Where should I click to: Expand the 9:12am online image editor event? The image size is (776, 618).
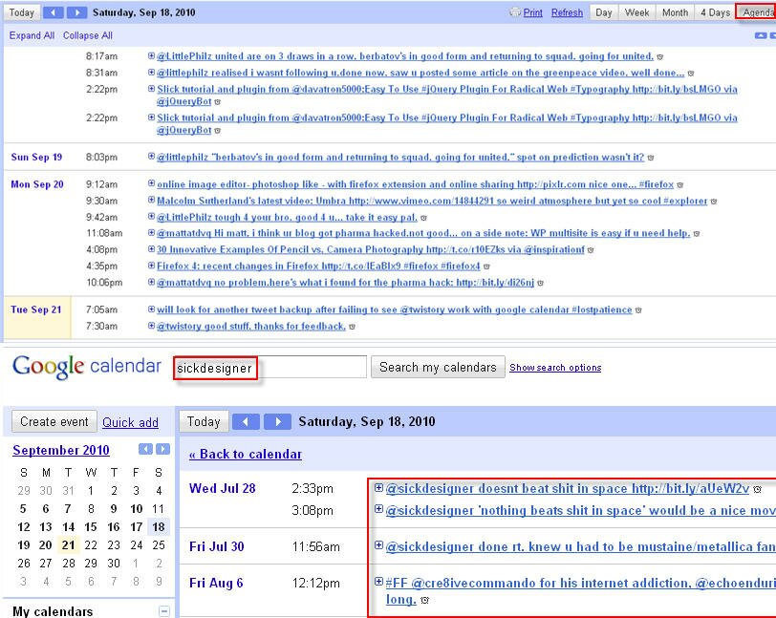pos(151,183)
